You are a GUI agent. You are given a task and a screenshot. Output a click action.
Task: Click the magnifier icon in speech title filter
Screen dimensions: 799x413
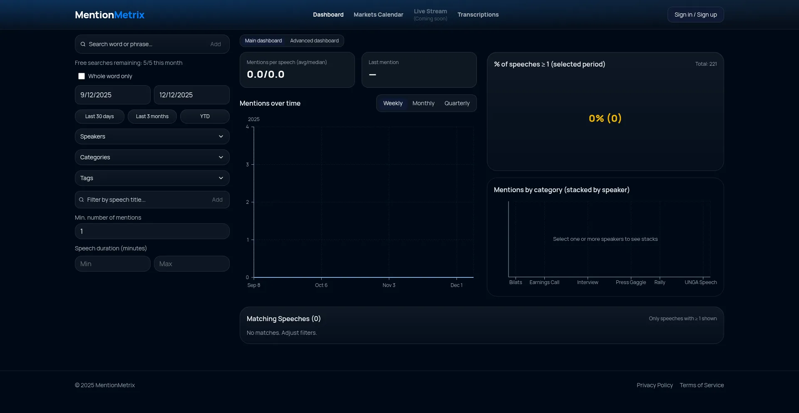pyautogui.click(x=82, y=200)
